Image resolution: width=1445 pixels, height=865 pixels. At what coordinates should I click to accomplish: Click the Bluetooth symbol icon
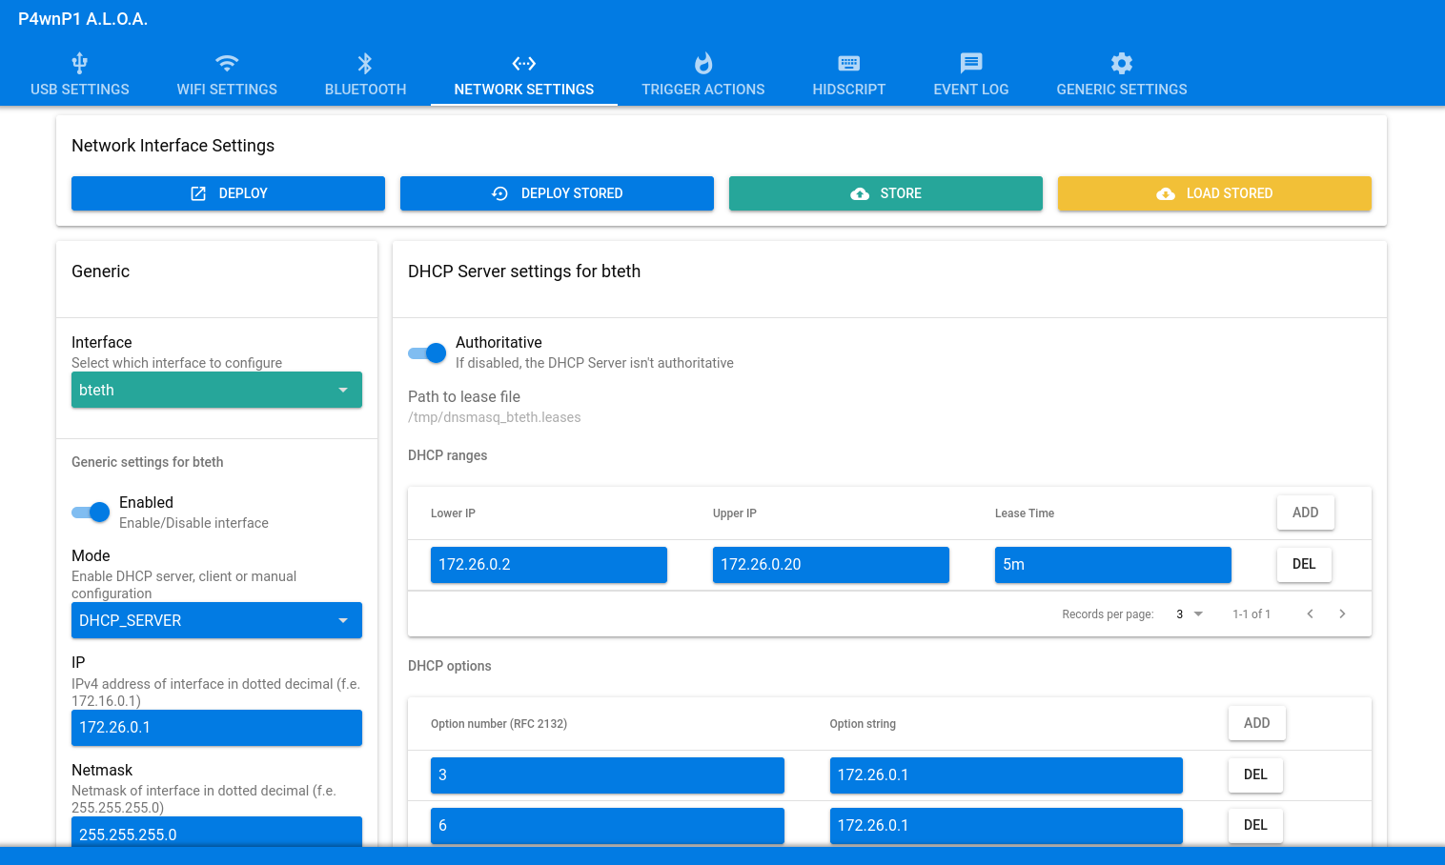(365, 64)
